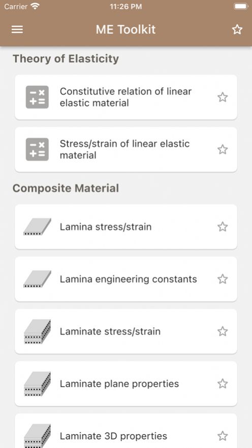
Task: Toggle favorite on Lamina engineering constants
Action: coord(223,279)
